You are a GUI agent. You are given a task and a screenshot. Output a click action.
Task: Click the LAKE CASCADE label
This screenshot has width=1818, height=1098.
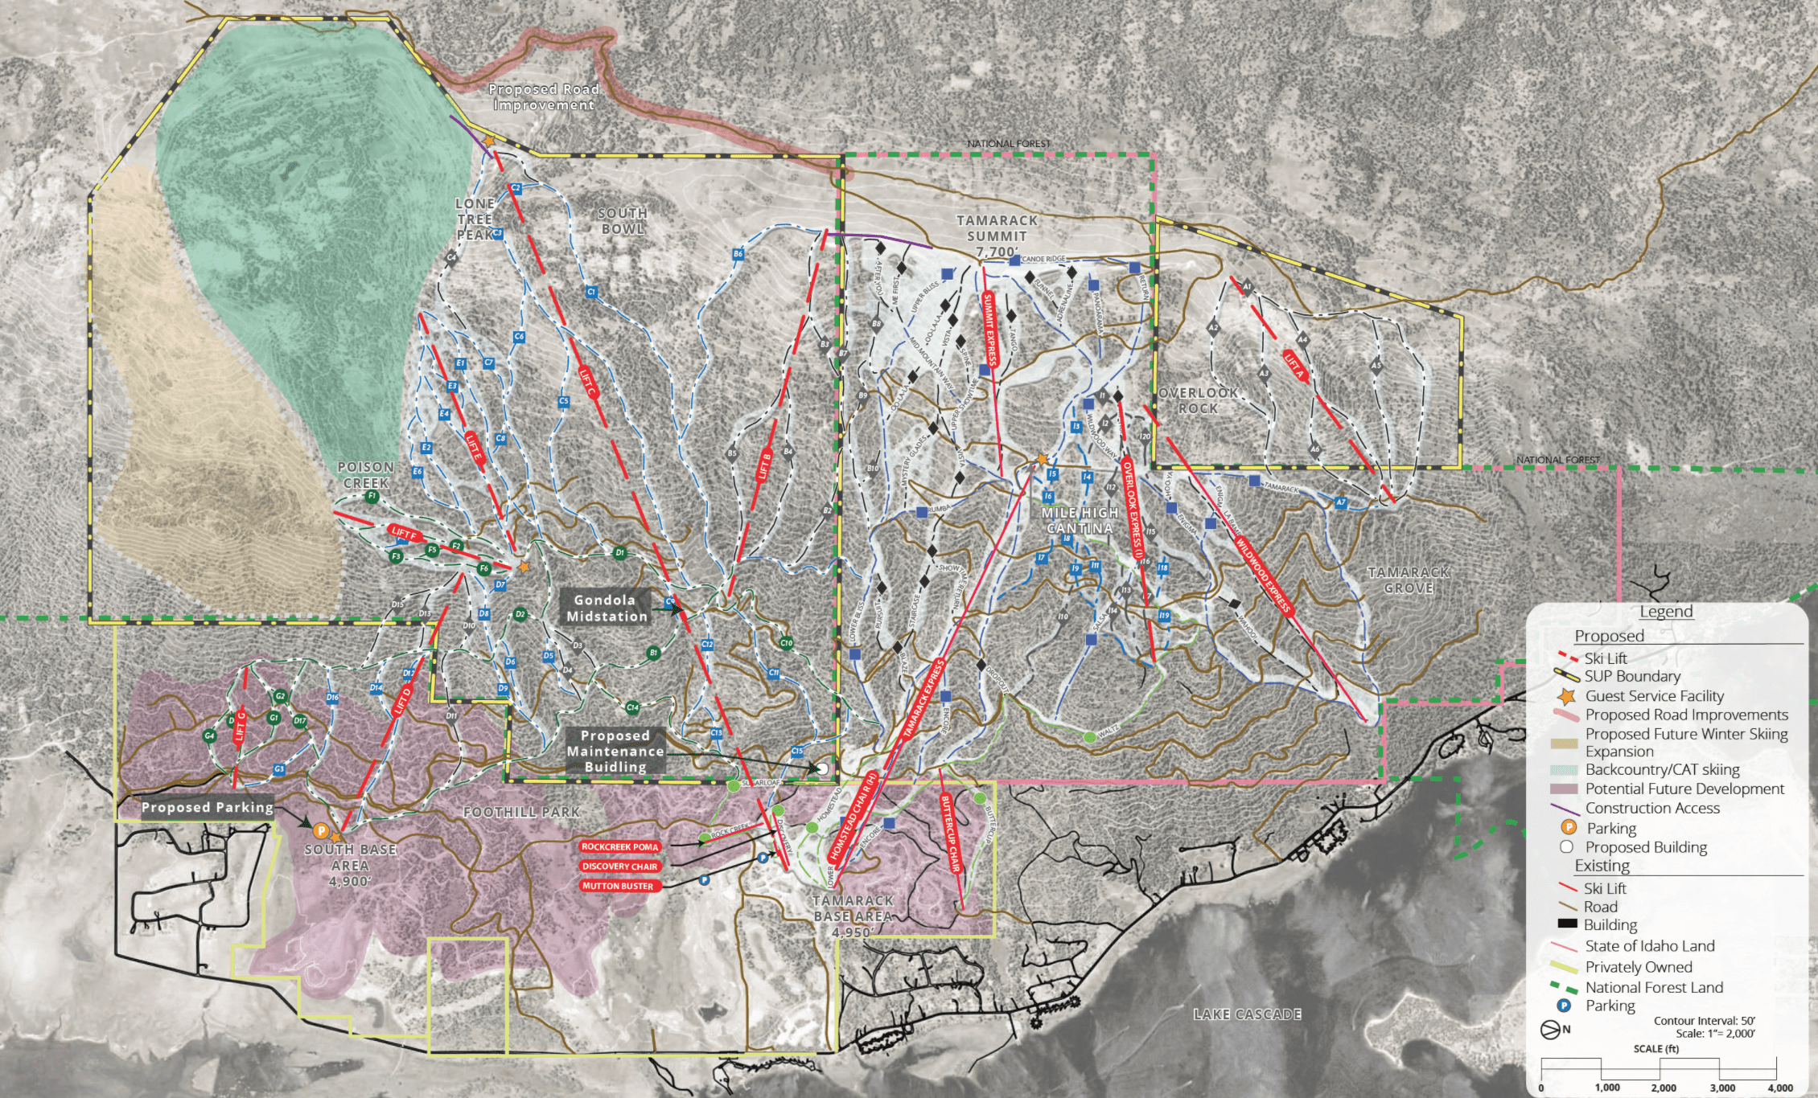point(1247,1014)
